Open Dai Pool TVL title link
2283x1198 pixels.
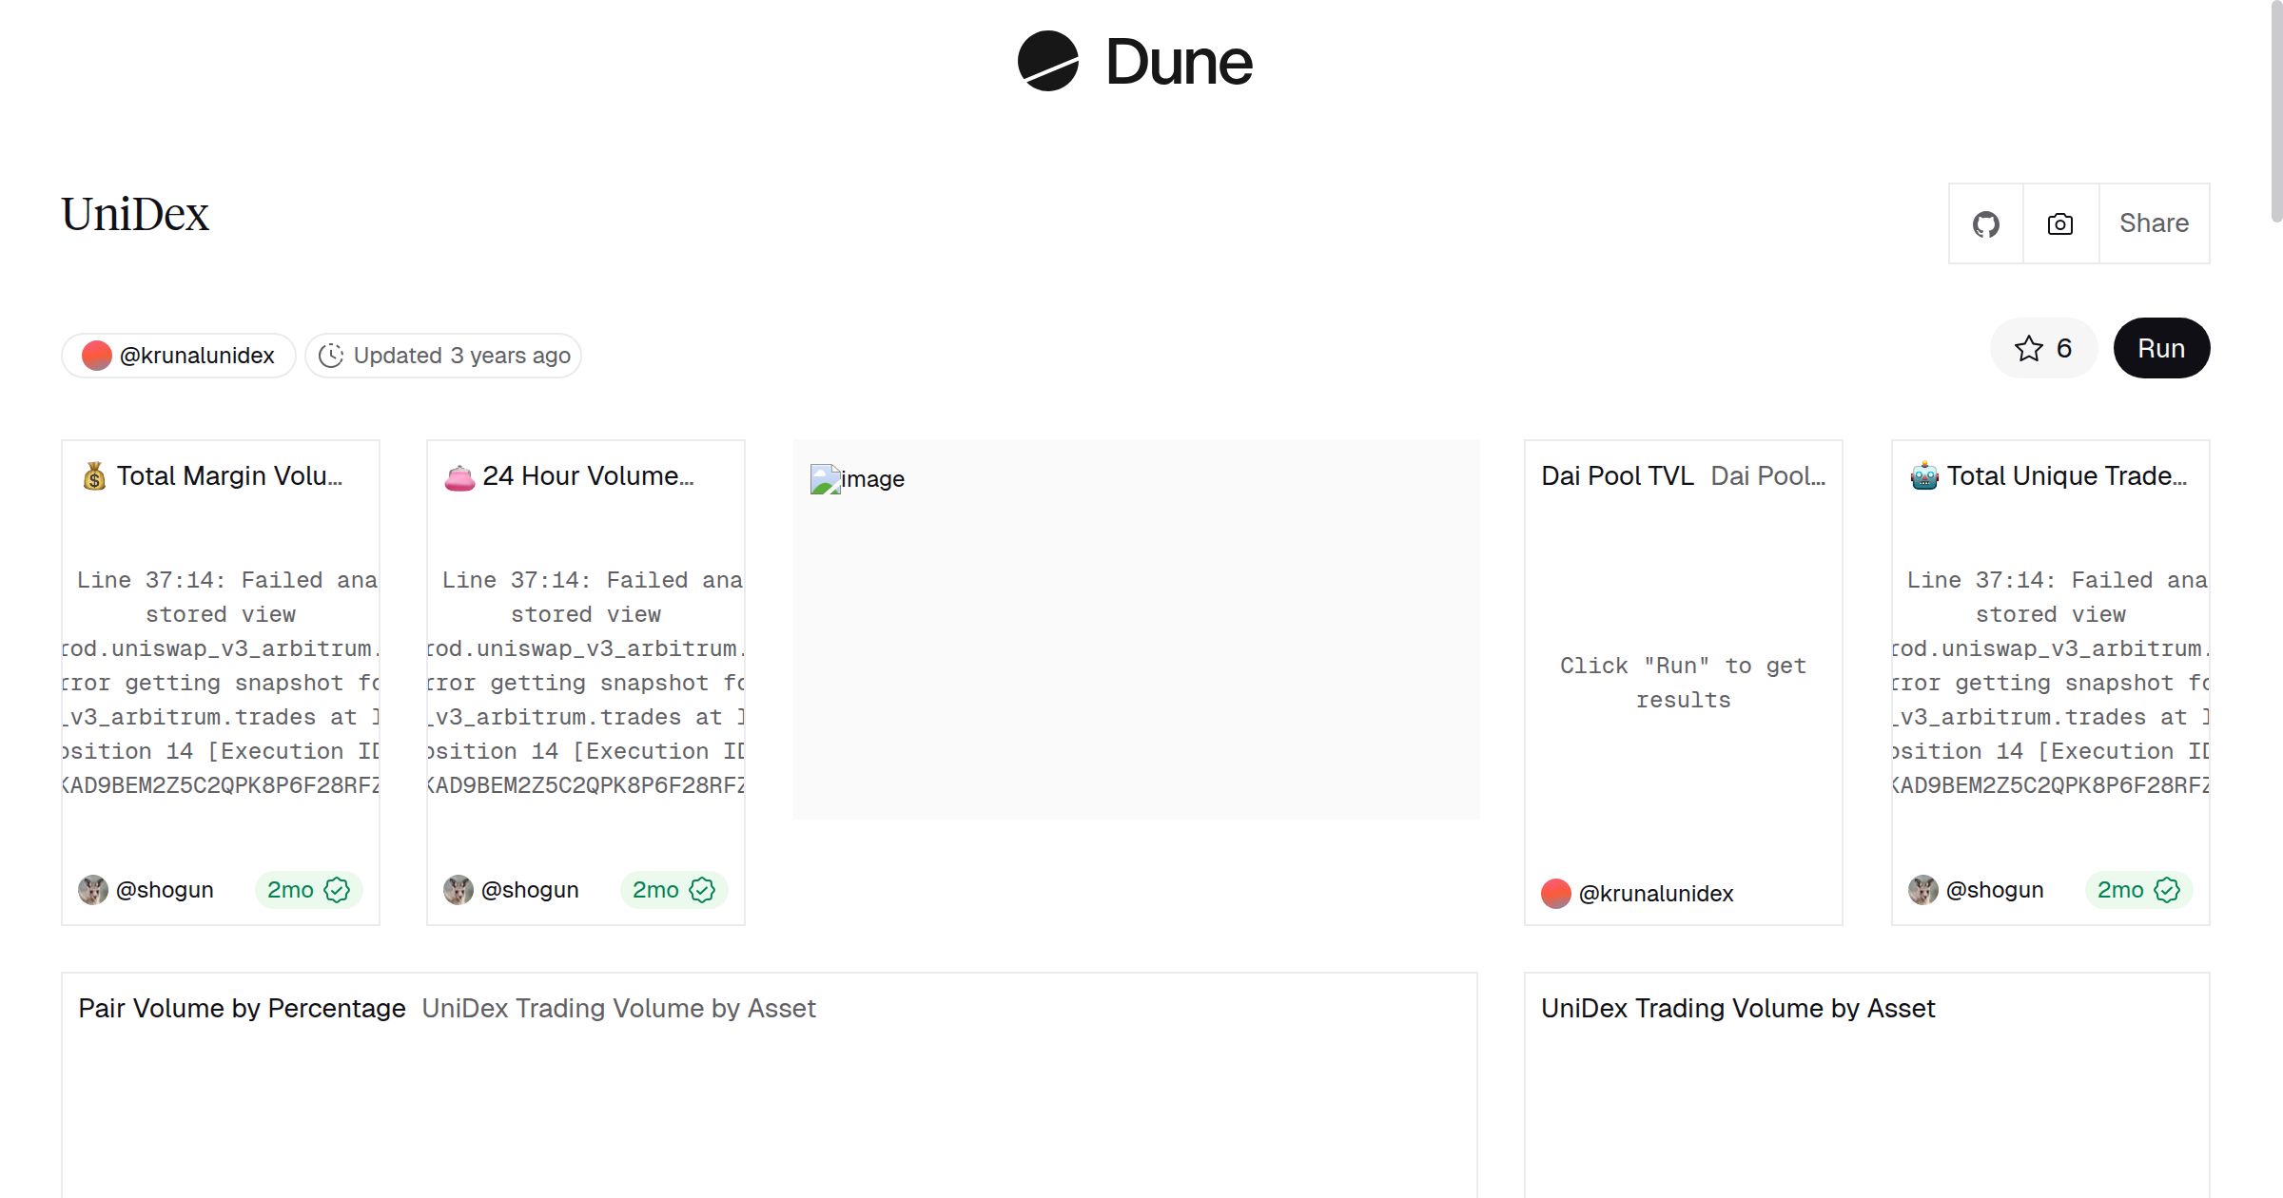click(1617, 476)
